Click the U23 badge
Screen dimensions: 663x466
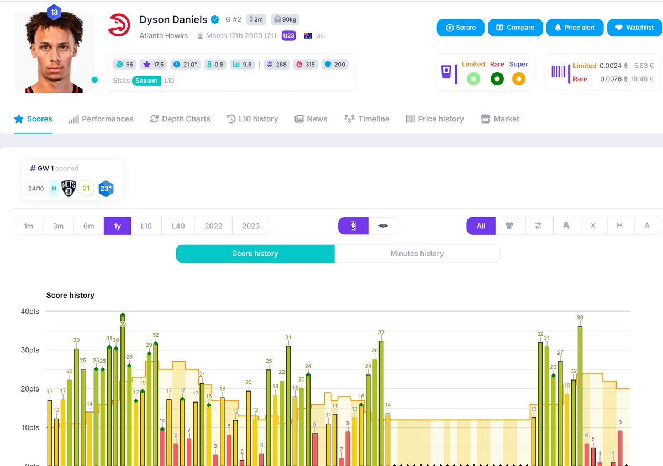288,35
